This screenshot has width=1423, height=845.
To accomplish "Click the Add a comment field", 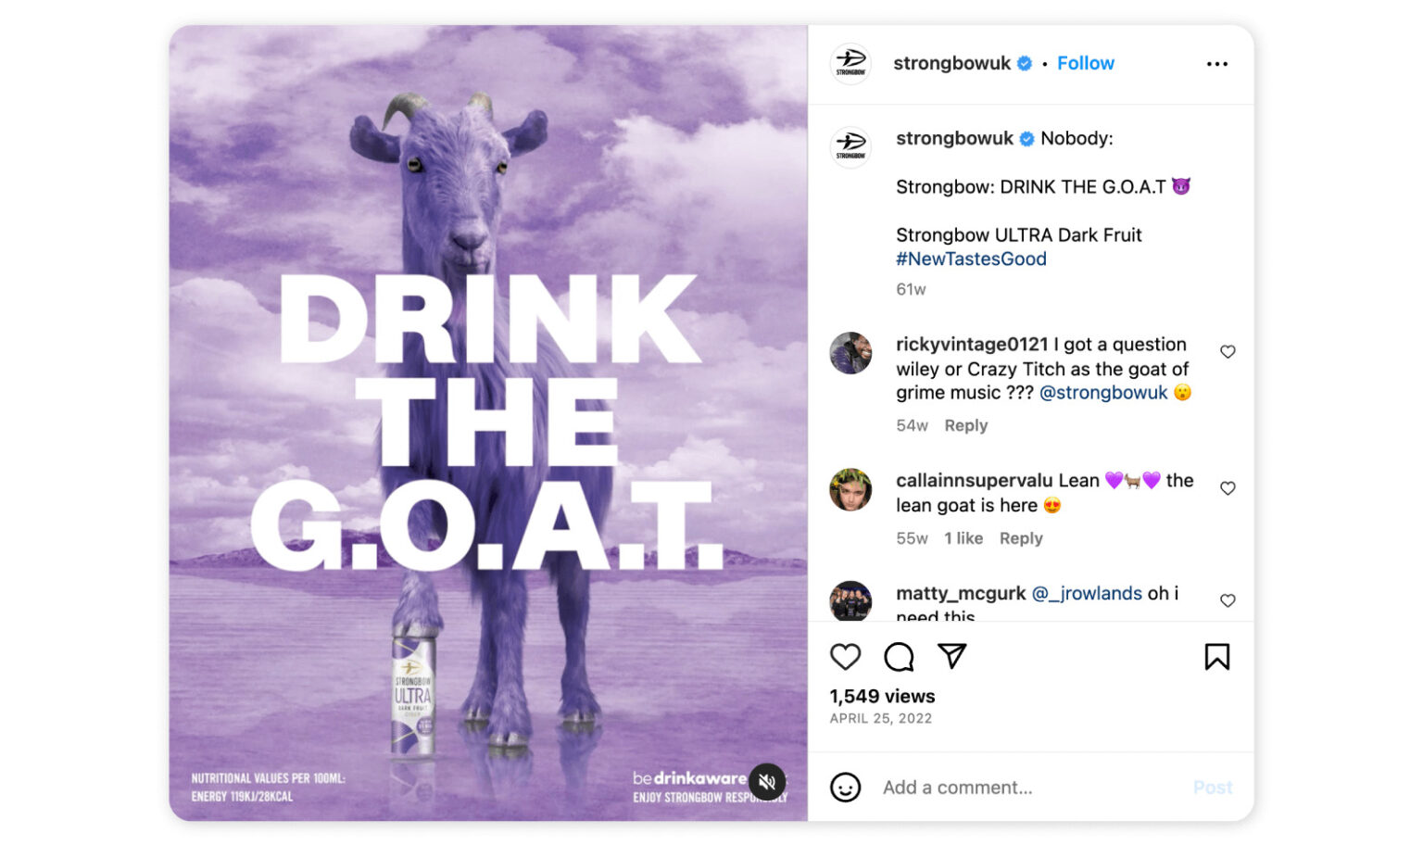I will point(1019,788).
